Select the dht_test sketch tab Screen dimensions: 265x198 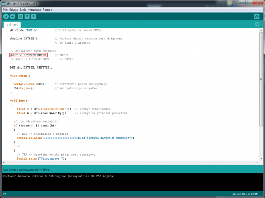(x=12, y=24)
